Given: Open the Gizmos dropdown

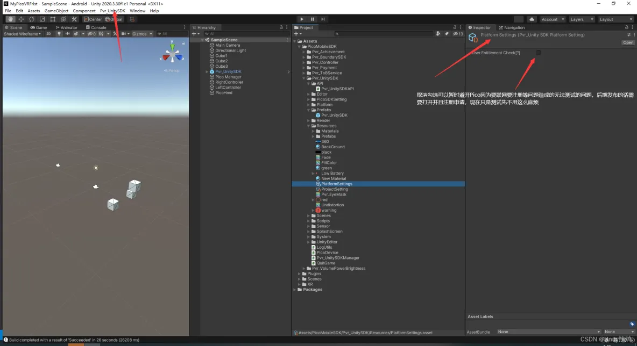Looking at the screenshot, I should click(142, 34).
